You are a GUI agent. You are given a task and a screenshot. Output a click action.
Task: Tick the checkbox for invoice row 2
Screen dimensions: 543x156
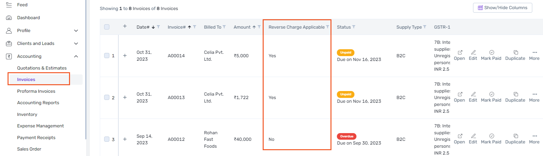(107, 97)
